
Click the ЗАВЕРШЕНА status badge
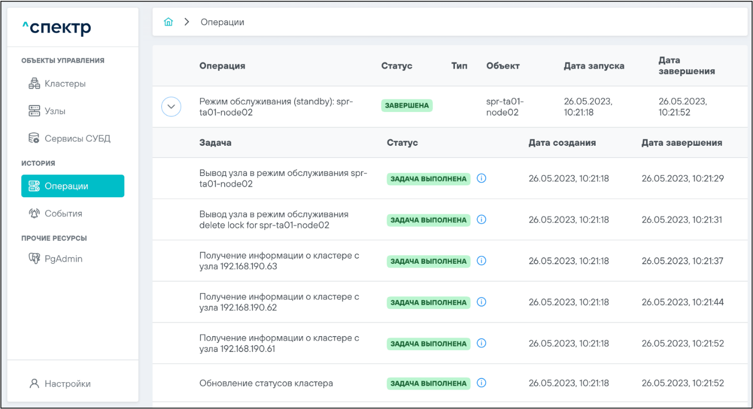407,106
